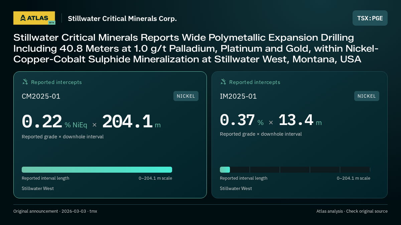Click 'Reported interval length' in CM2025-01 card

(45, 178)
